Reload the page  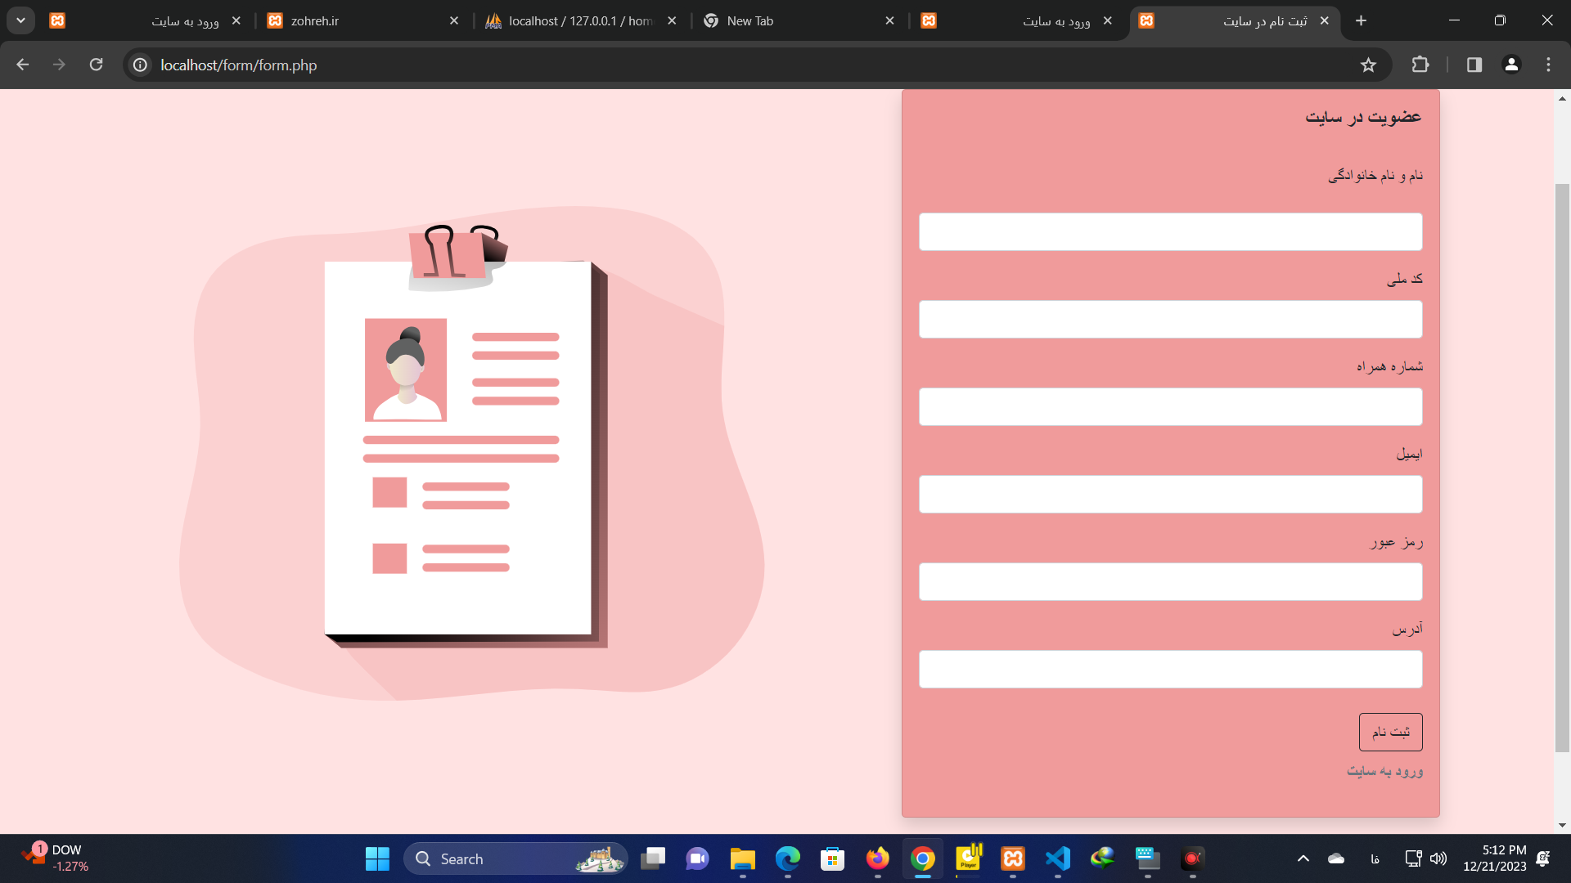pyautogui.click(x=96, y=65)
